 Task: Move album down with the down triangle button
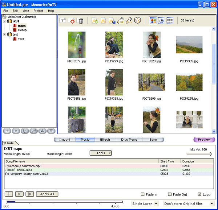(51, 131)
